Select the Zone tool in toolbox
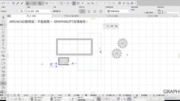The image size is (180, 101). (x=3, y=87)
